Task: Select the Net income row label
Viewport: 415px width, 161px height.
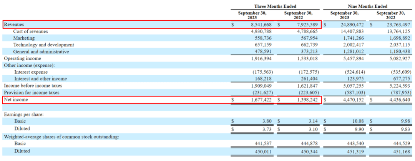Action: [16, 100]
